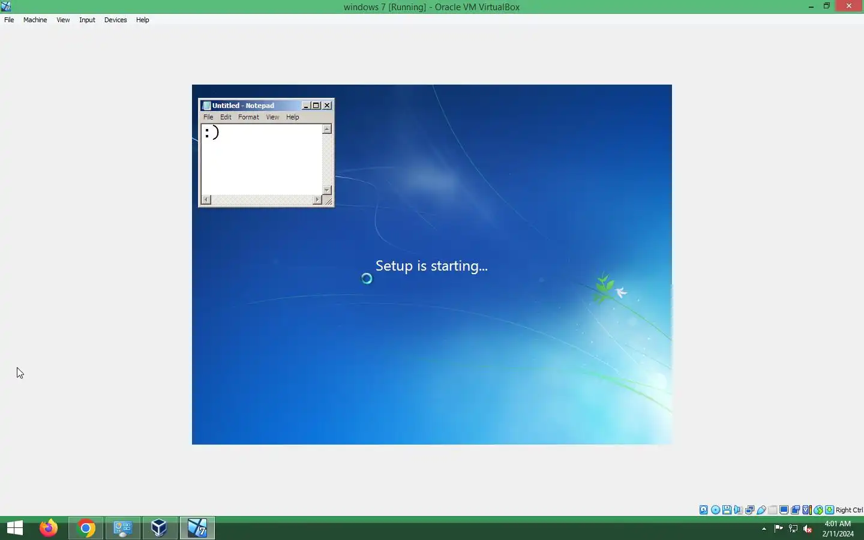Click the Right Ctrl host key label
This screenshot has height=540, width=864.
click(849, 510)
